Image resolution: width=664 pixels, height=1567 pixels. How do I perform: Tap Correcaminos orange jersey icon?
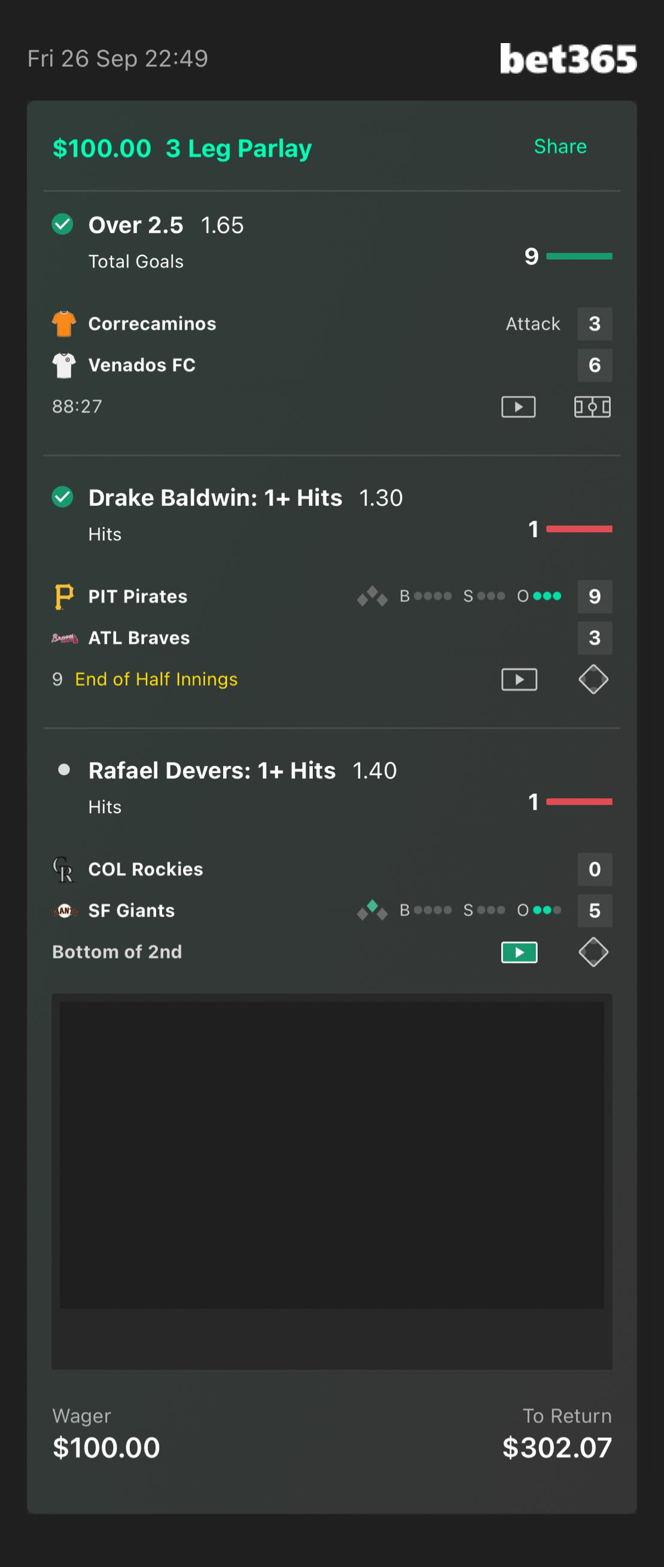point(64,324)
